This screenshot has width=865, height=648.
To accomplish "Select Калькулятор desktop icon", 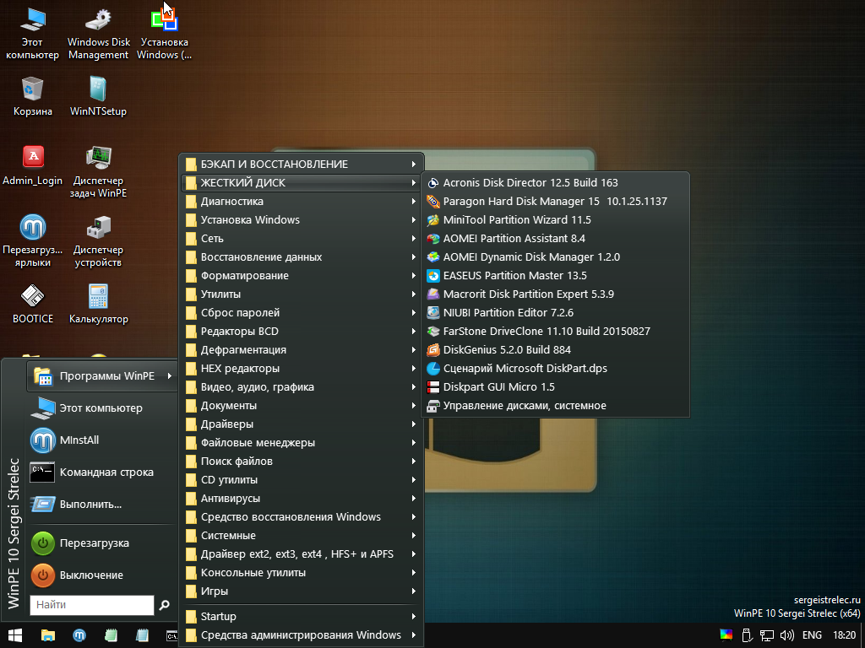I will (x=98, y=304).
